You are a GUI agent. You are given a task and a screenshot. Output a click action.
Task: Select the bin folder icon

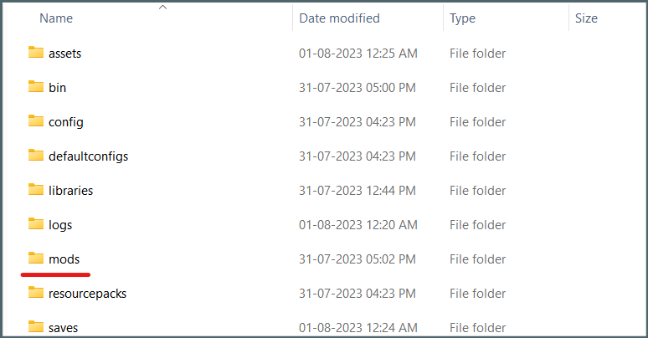click(35, 87)
